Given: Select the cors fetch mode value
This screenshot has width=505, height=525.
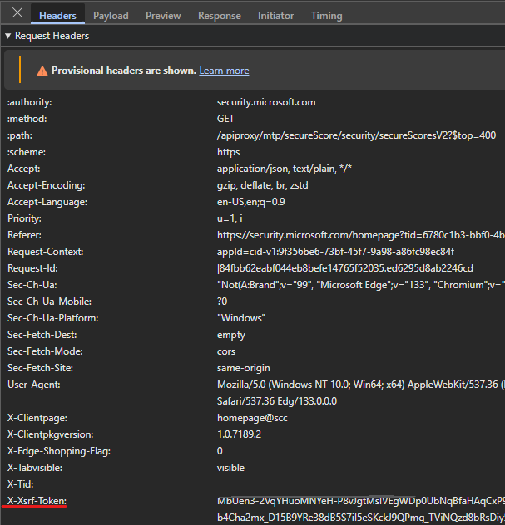Looking at the screenshot, I should (x=226, y=351).
